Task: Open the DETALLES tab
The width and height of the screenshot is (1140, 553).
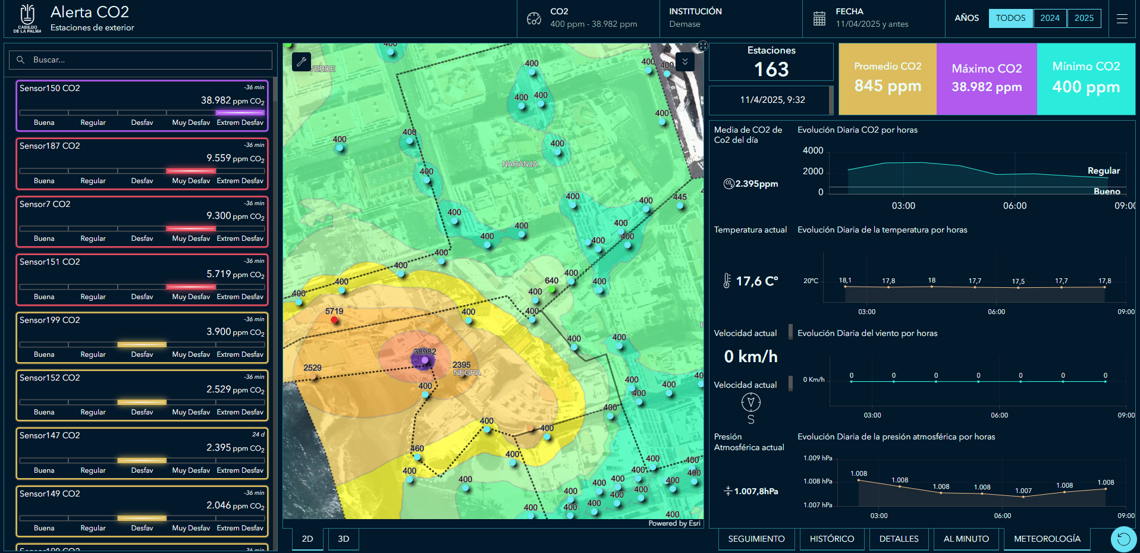Action: click(899, 539)
